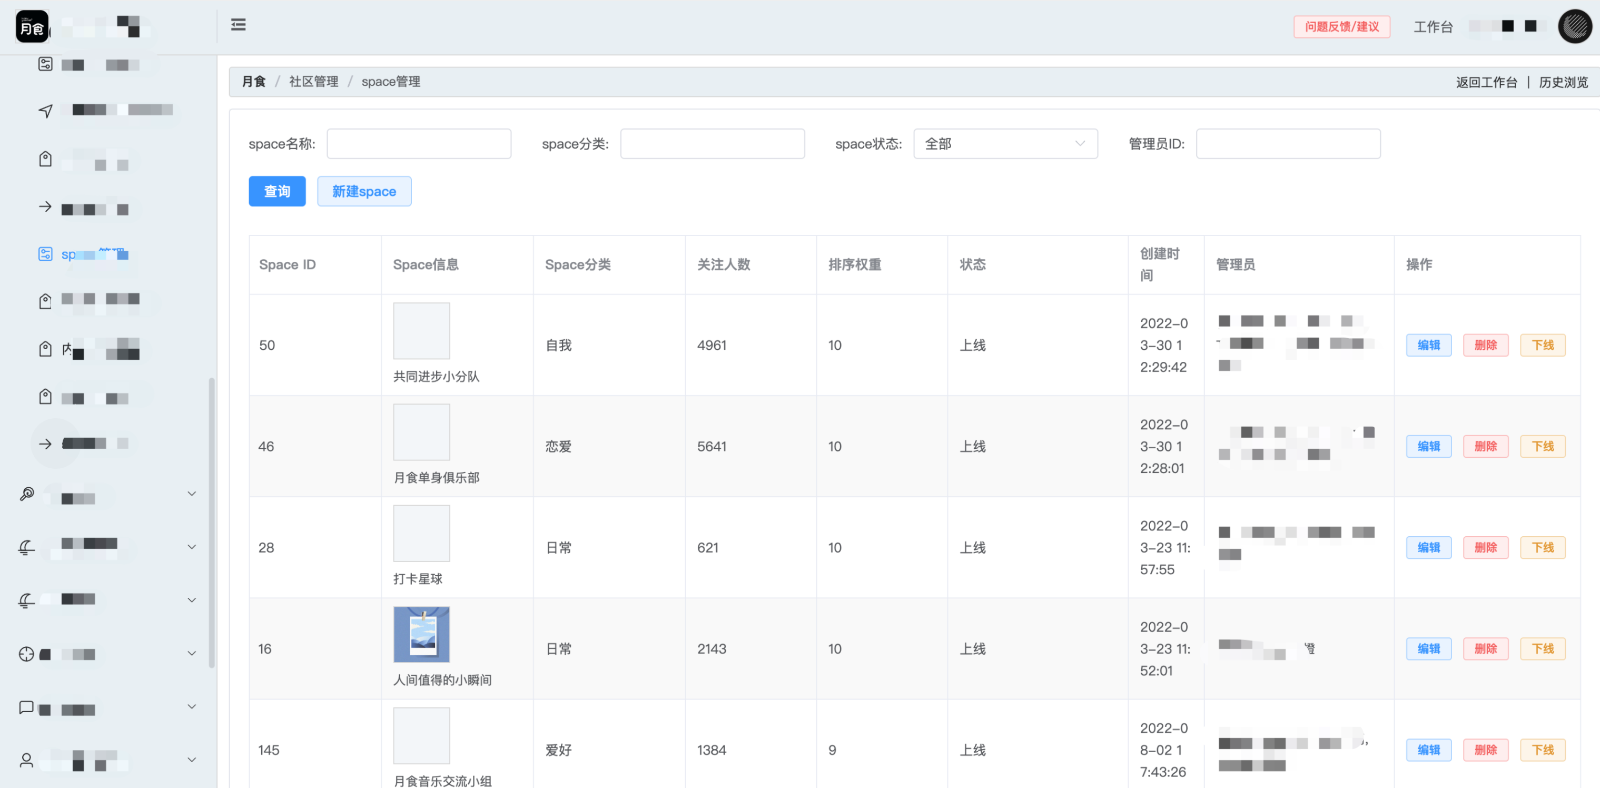Click 编辑 for space 人间值得的小瞬间
Image resolution: width=1600 pixels, height=788 pixels.
click(x=1428, y=649)
